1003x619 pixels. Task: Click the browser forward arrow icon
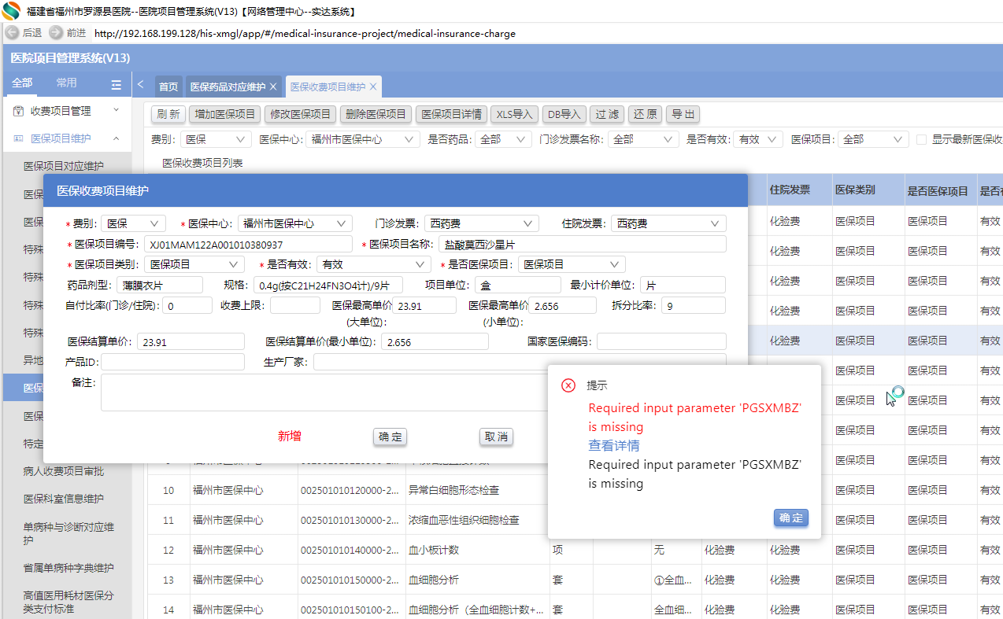pos(56,33)
